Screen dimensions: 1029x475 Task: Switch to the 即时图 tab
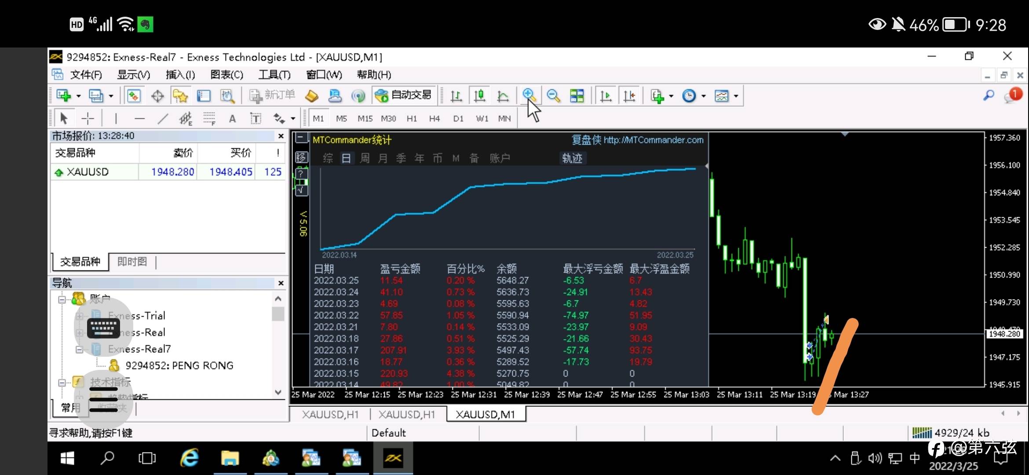coord(132,262)
